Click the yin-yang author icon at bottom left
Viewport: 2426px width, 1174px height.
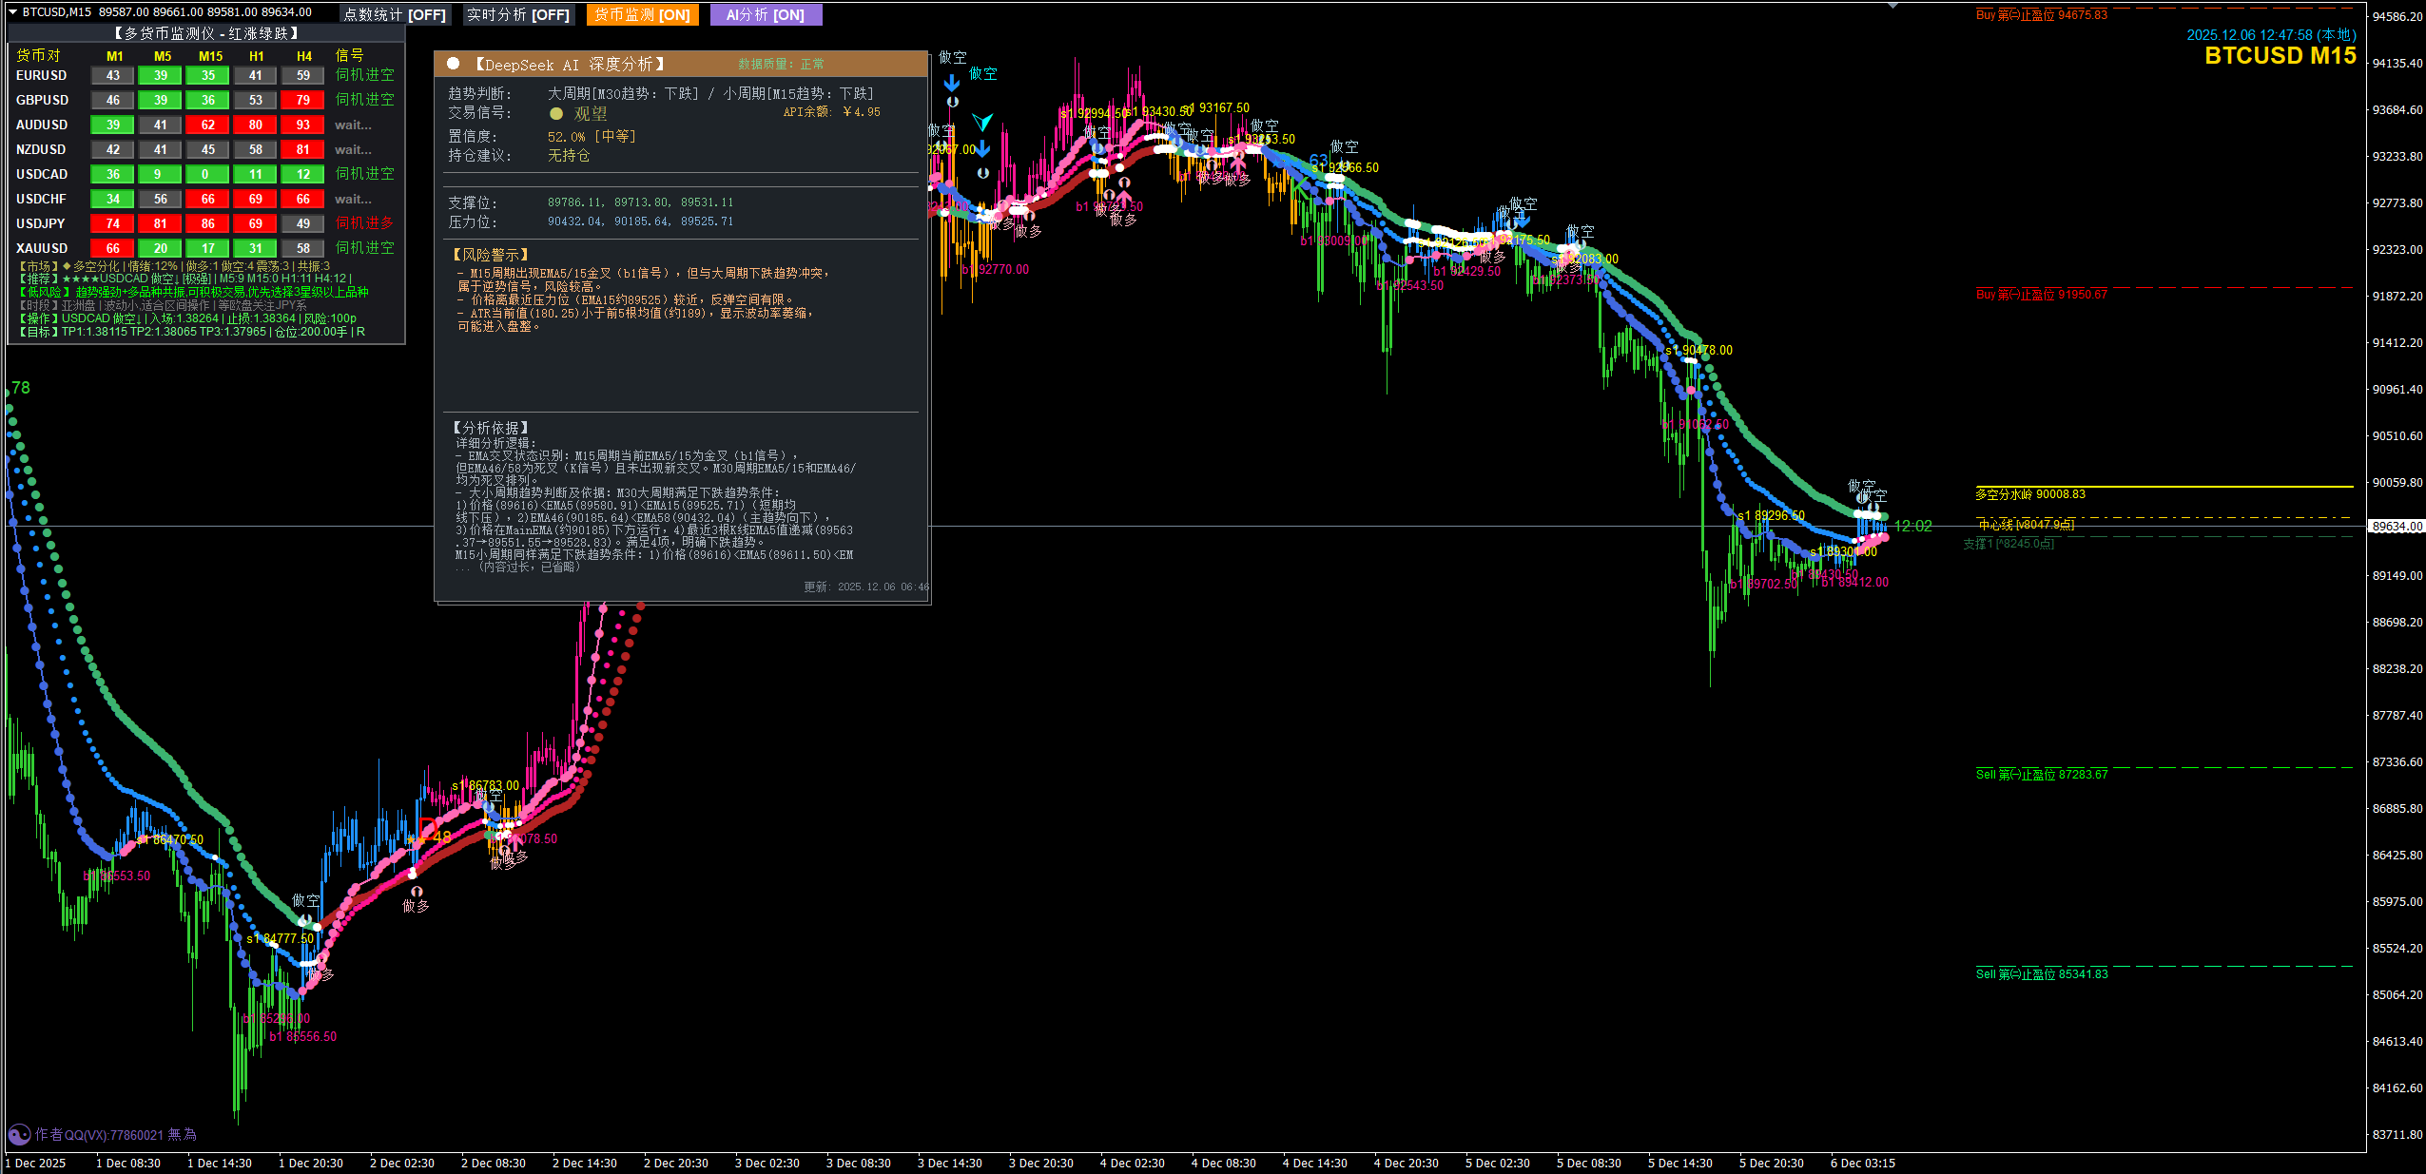(x=18, y=1134)
